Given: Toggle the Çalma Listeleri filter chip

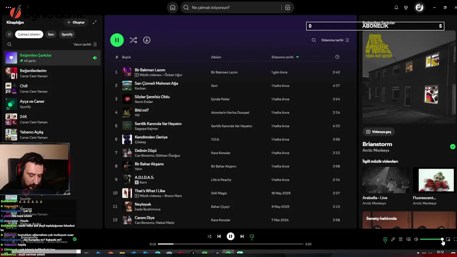Looking at the screenshot, I should pyautogui.click(x=29, y=34).
